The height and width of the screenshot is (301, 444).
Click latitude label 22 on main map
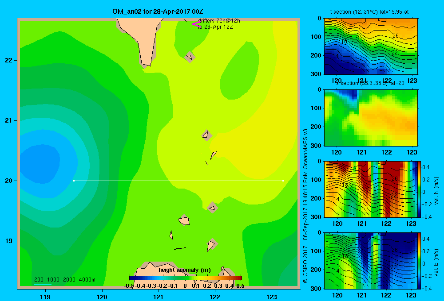coord(9,60)
